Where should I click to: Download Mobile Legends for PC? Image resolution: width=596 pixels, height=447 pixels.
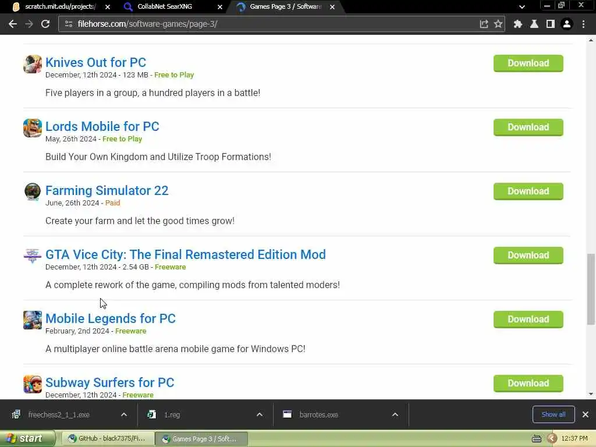528,320
